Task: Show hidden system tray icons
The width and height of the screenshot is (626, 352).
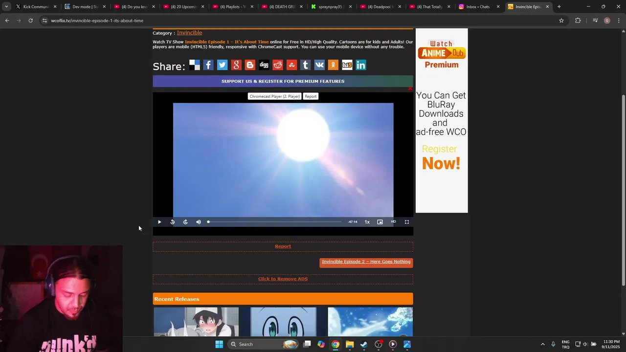Action: point(542,344)
